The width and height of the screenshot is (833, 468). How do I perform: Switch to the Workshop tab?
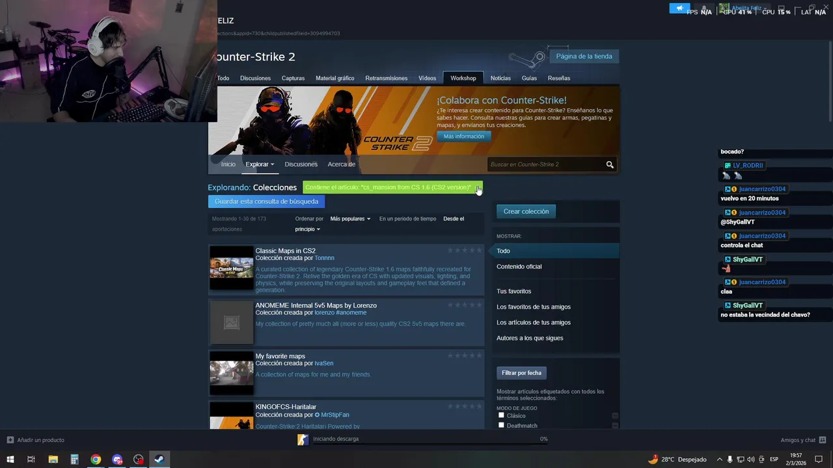[463, 78]
